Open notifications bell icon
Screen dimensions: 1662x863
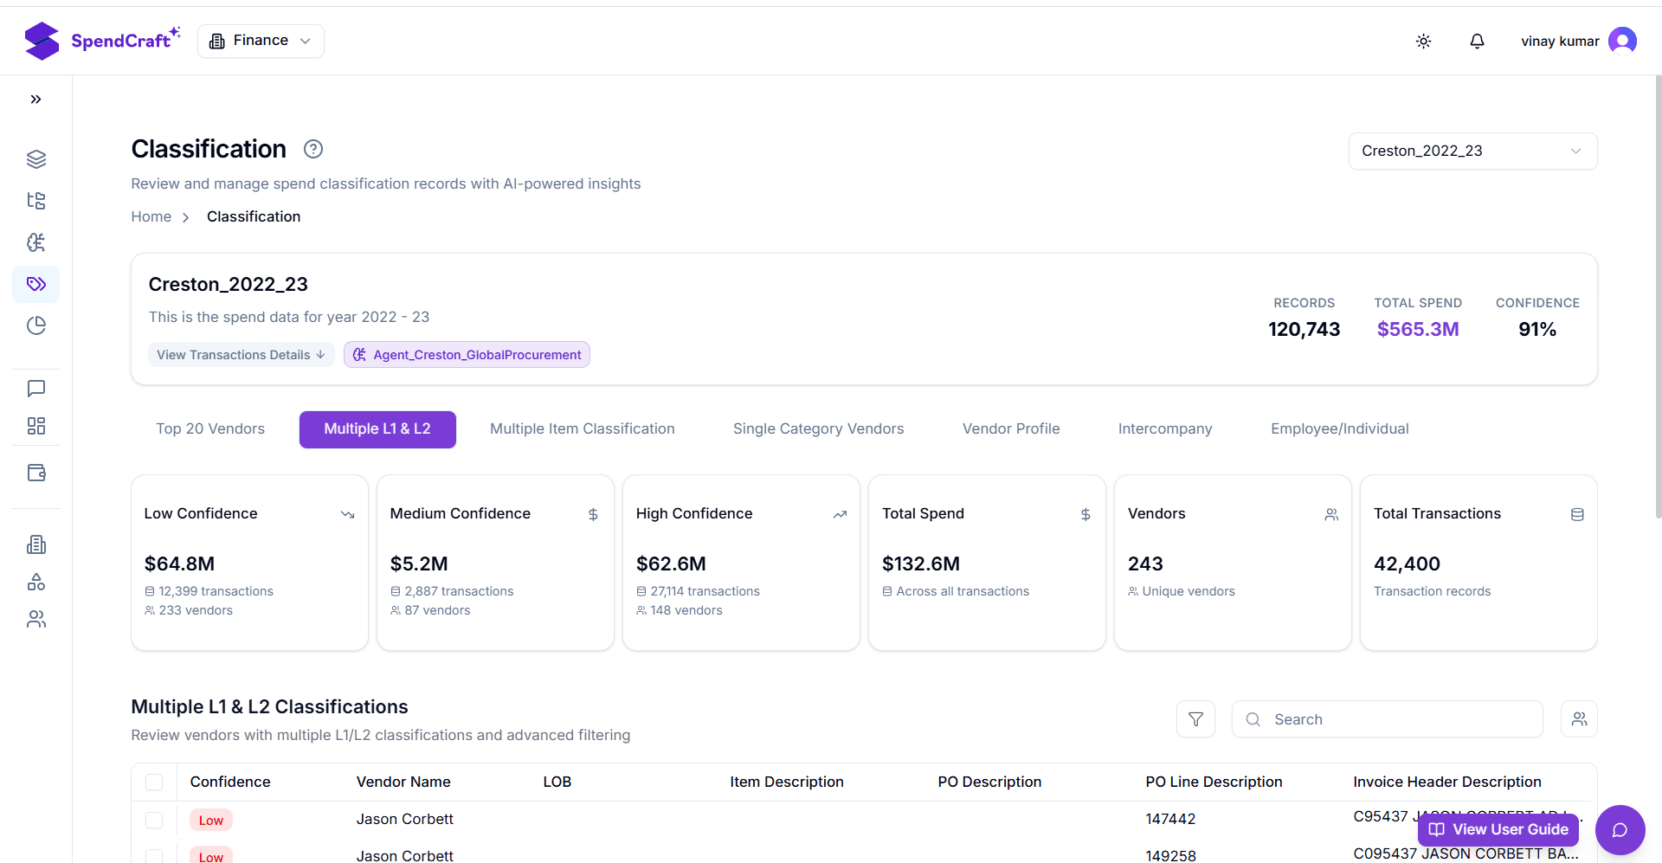(1477, 42)
